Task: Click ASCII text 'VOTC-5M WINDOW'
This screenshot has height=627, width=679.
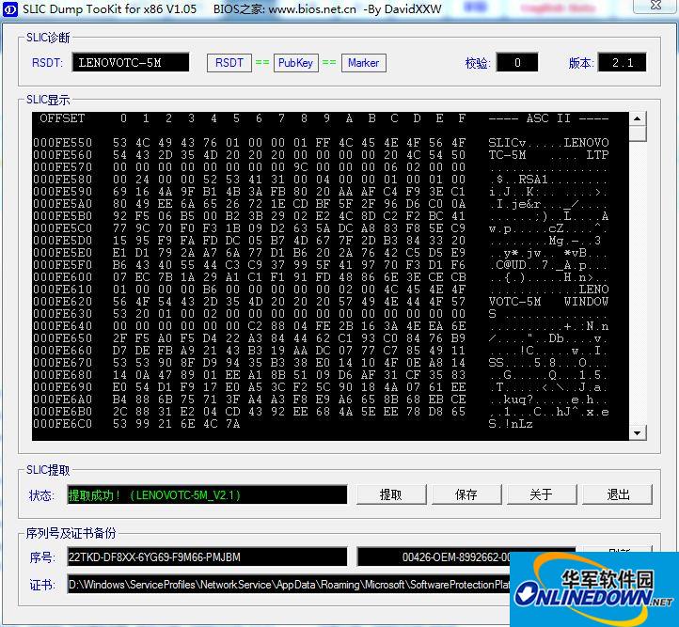Action: click(x=548, y=302)
